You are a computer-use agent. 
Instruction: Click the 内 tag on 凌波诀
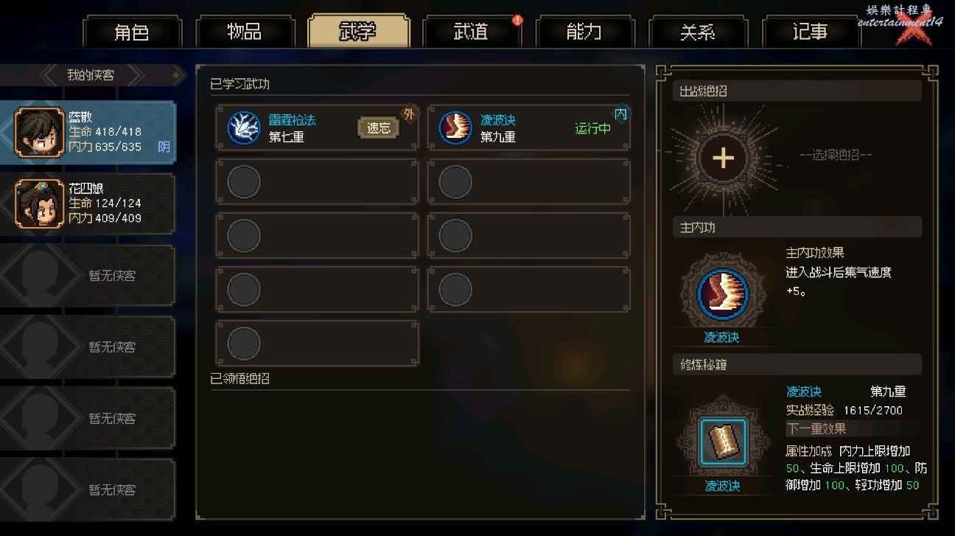tap(620, 114)
